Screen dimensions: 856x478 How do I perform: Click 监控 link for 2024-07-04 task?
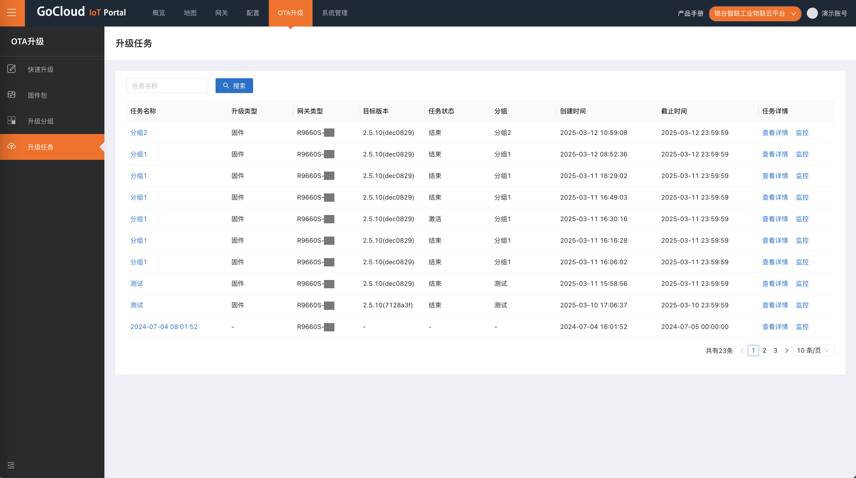802,327
